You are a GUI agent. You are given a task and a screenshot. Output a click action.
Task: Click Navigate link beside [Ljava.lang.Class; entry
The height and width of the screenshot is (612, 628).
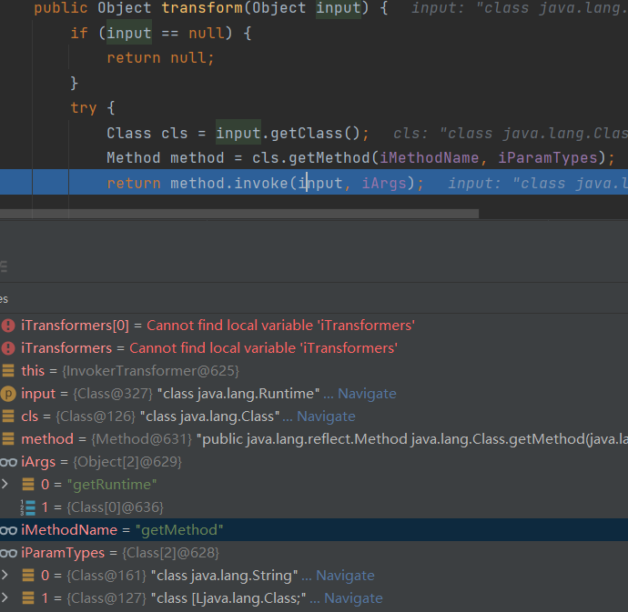click(353, 598)
